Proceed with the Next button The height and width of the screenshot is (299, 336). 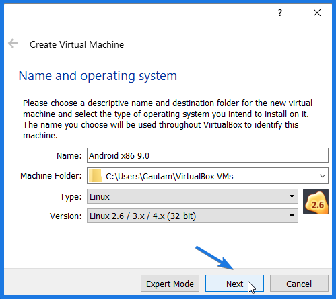click(x=234, y=284)
